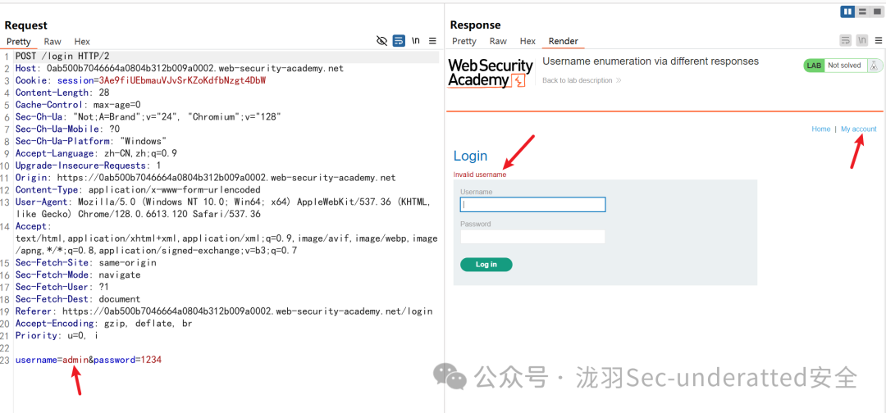Select the top-bottom stacked layout icon
Screen dimensions: 886x413
862,11
